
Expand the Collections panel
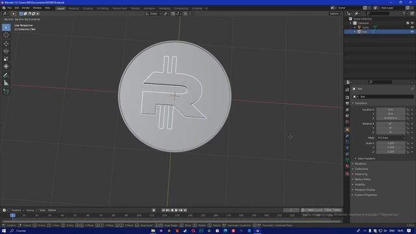pyautogui.click(x=361, y=169)
